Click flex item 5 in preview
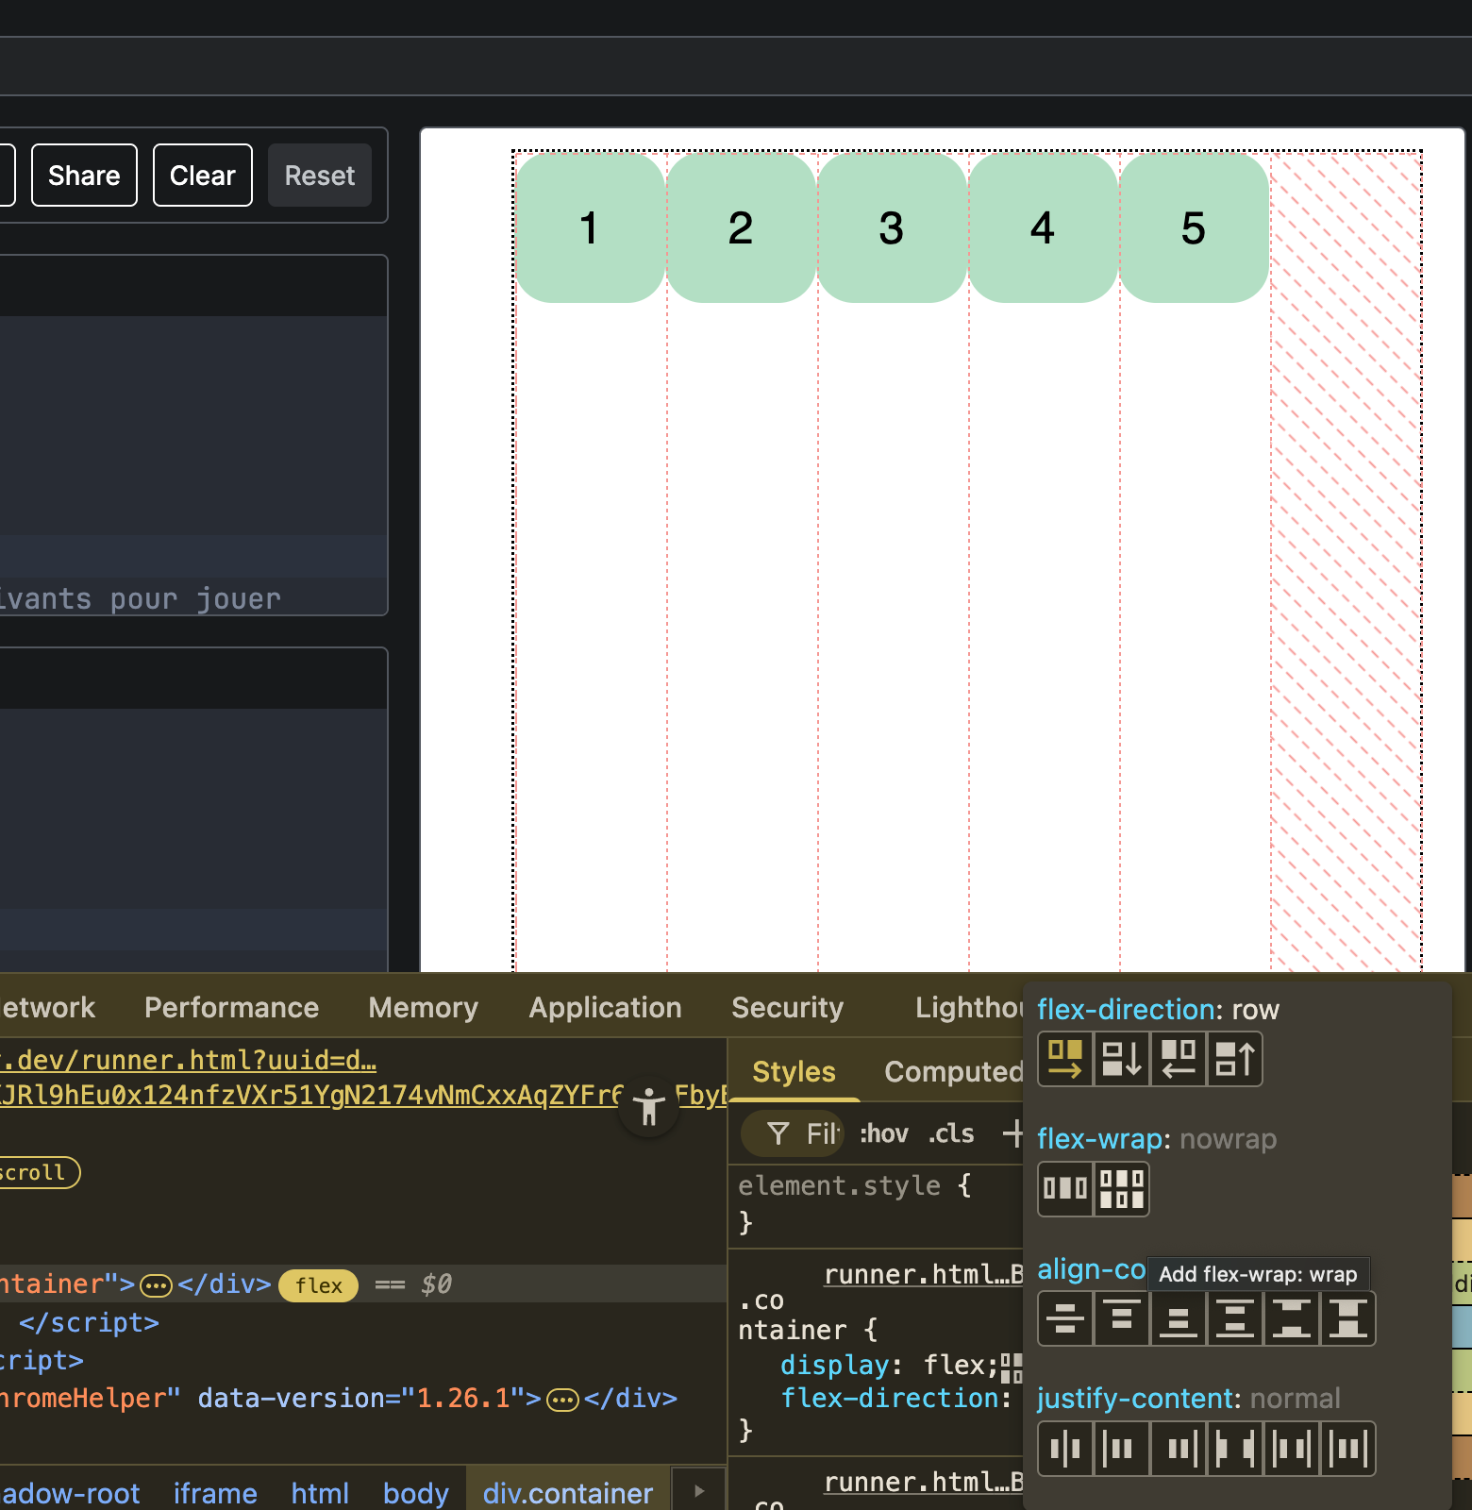1472x1510 pixels. tap(1195, 228)
